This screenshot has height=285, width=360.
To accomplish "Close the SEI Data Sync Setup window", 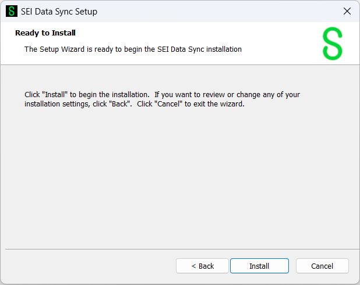I will pyautogui.click(x=347, y=11).
